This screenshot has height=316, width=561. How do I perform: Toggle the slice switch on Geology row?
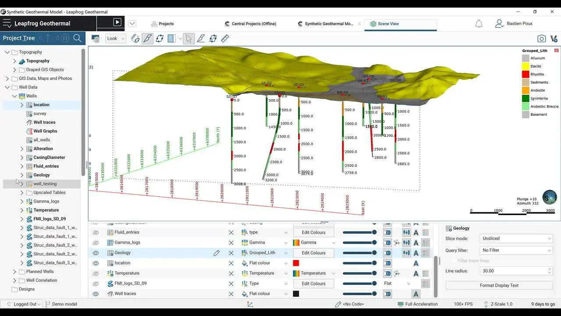pos(387,253)
